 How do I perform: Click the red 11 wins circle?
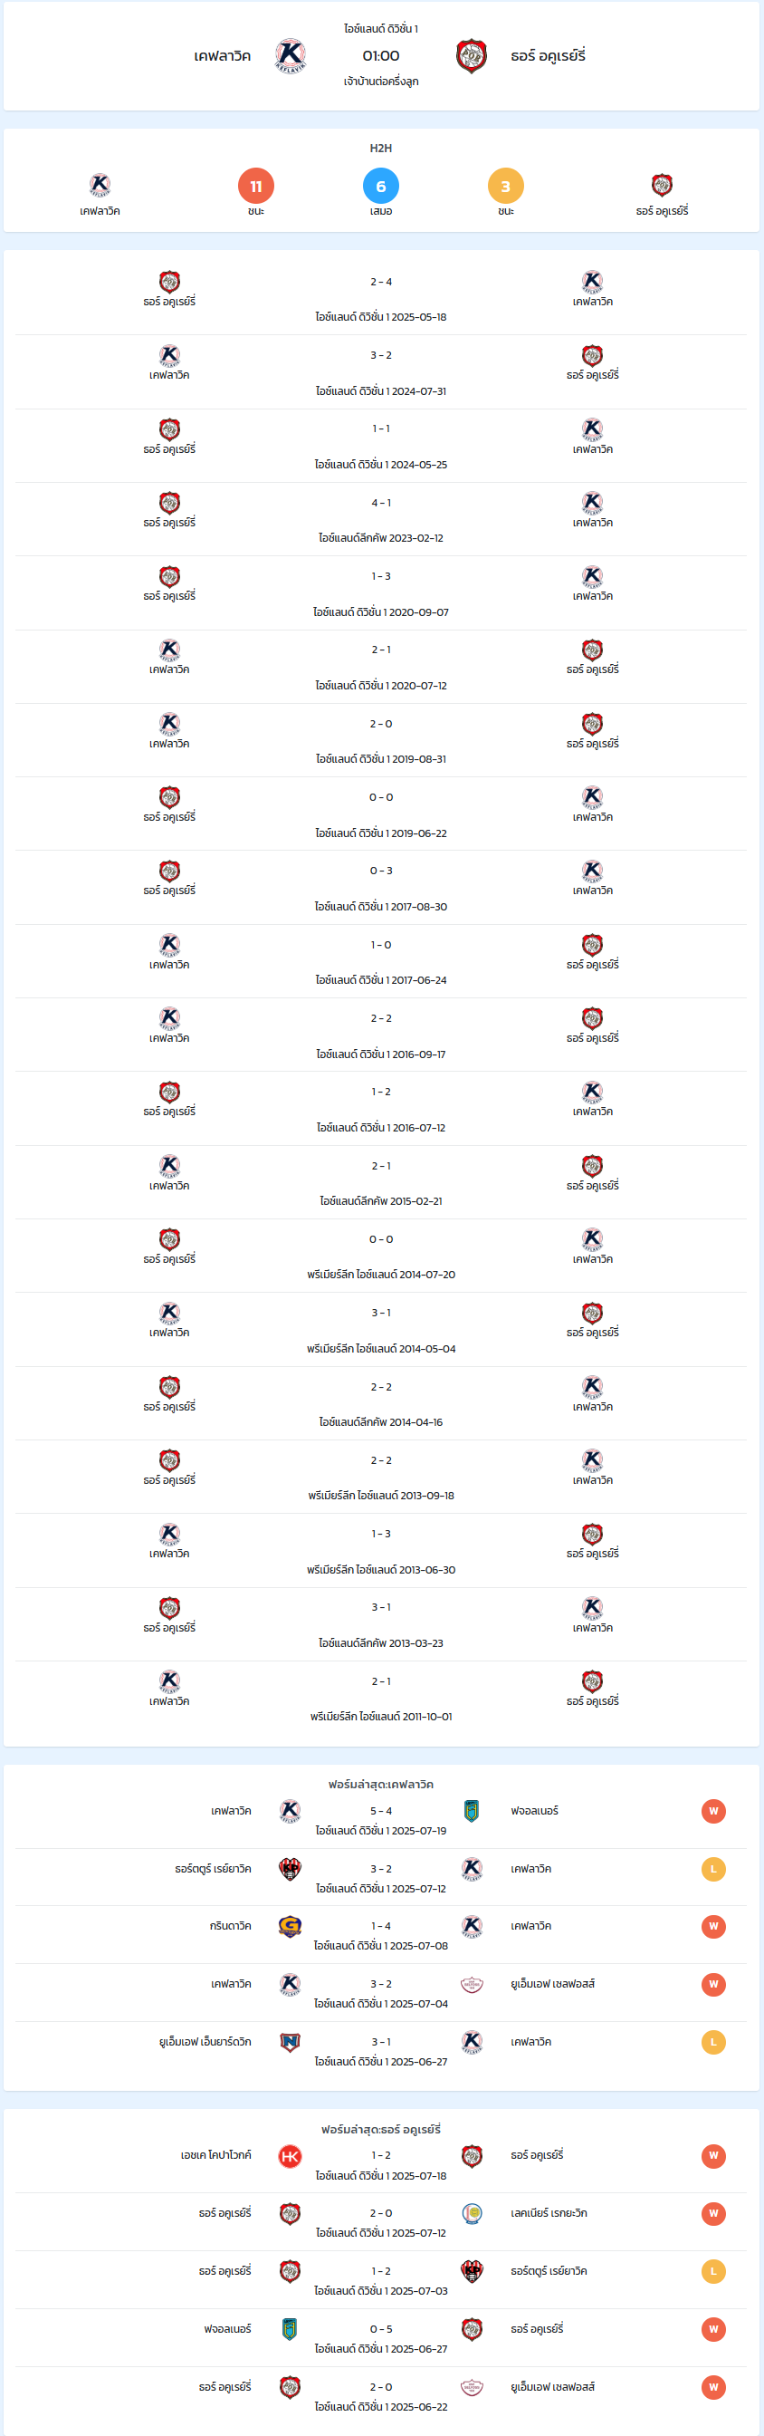click(x=256, y=187)
